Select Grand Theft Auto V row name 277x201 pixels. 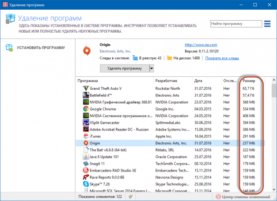coord(105,88)
